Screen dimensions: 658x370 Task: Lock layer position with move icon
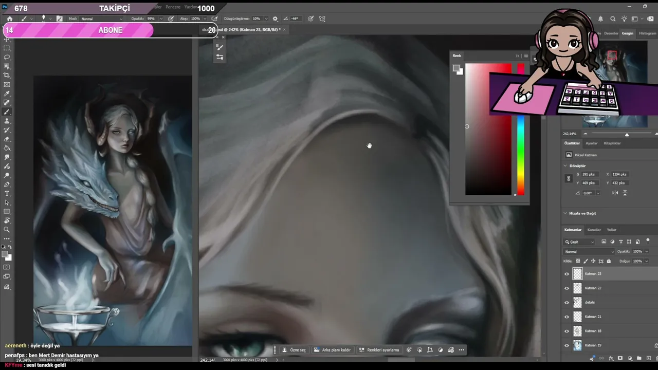pos(593,261)
